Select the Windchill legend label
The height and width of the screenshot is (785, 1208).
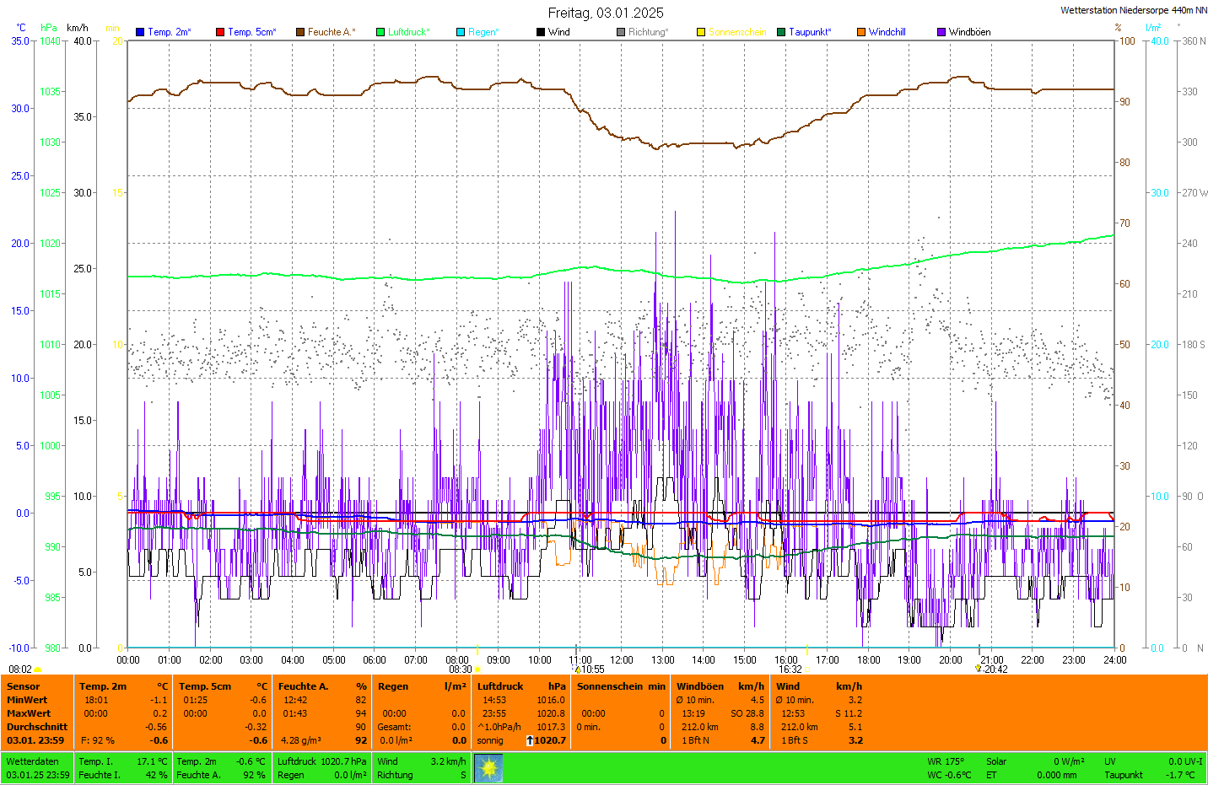tap(887, 32)
